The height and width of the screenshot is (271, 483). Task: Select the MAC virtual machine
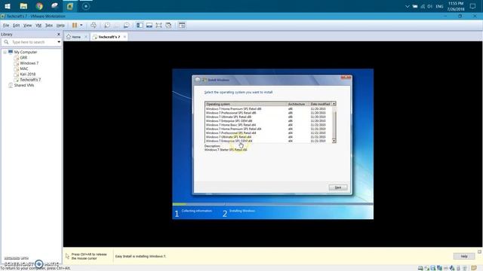[23, 69]
